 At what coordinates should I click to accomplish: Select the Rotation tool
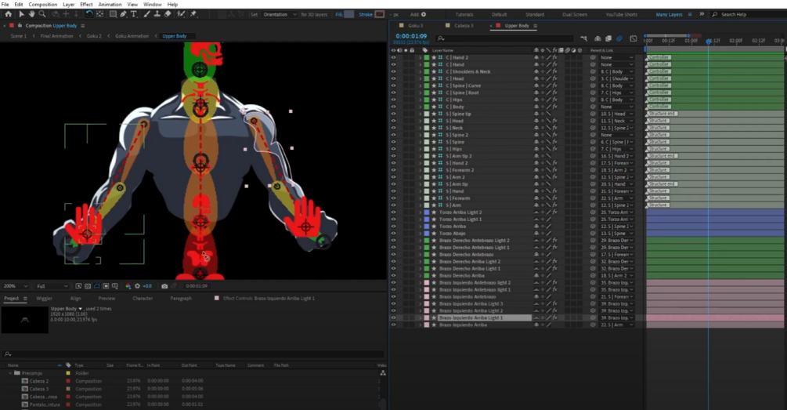tap(89, 15)
